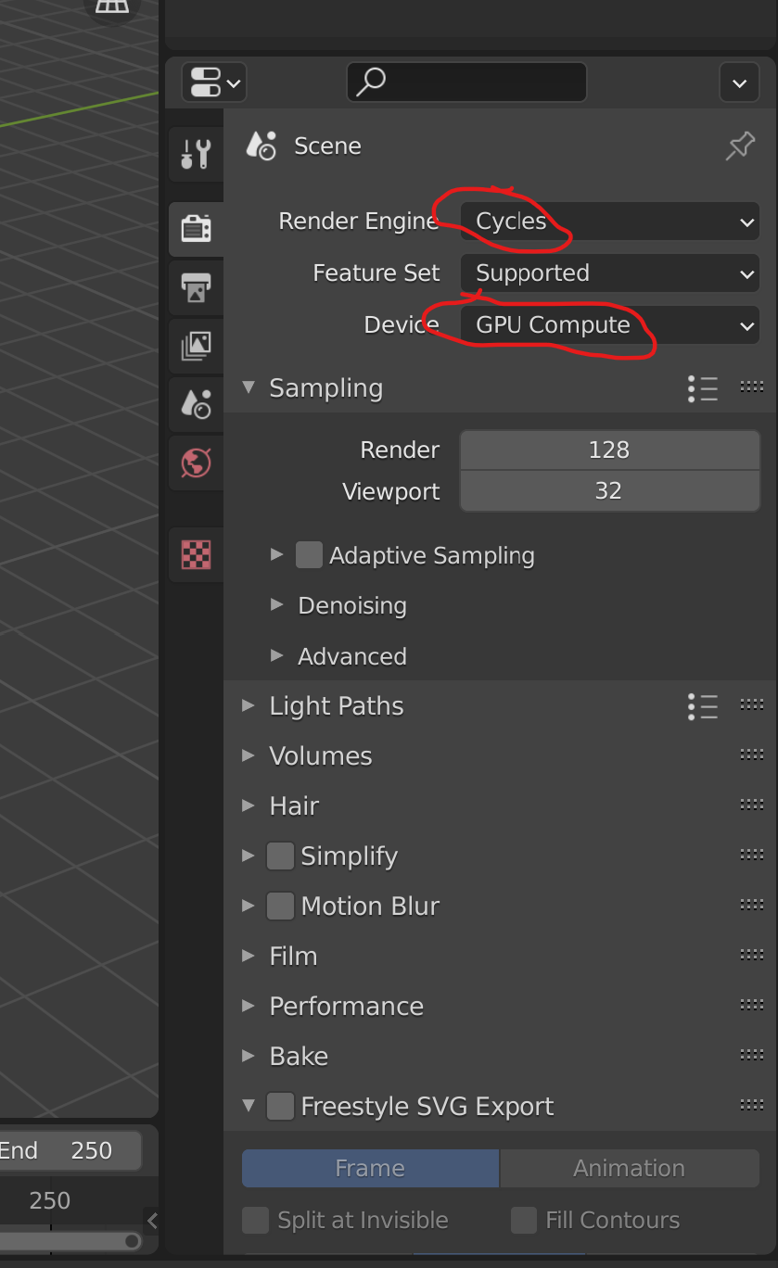Click the Volumes panel drag grip
778x1268 pixels.
point(751,755)
